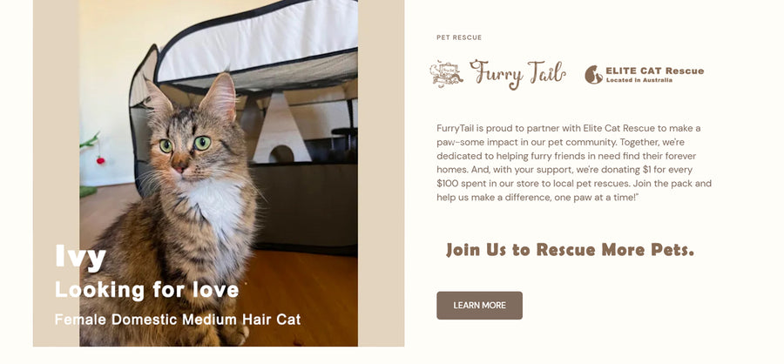Click the cat's green eyes in photo
This screenshot has width=784, height=364.
click(x=185, y=145)
